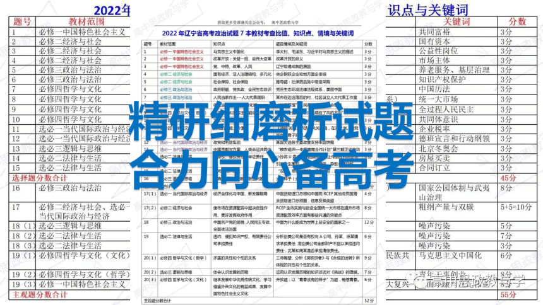Select '必修一中国特色社会主义' in left table row 1
The height and width of the screenshot is (305, 543).
point(81,32)
